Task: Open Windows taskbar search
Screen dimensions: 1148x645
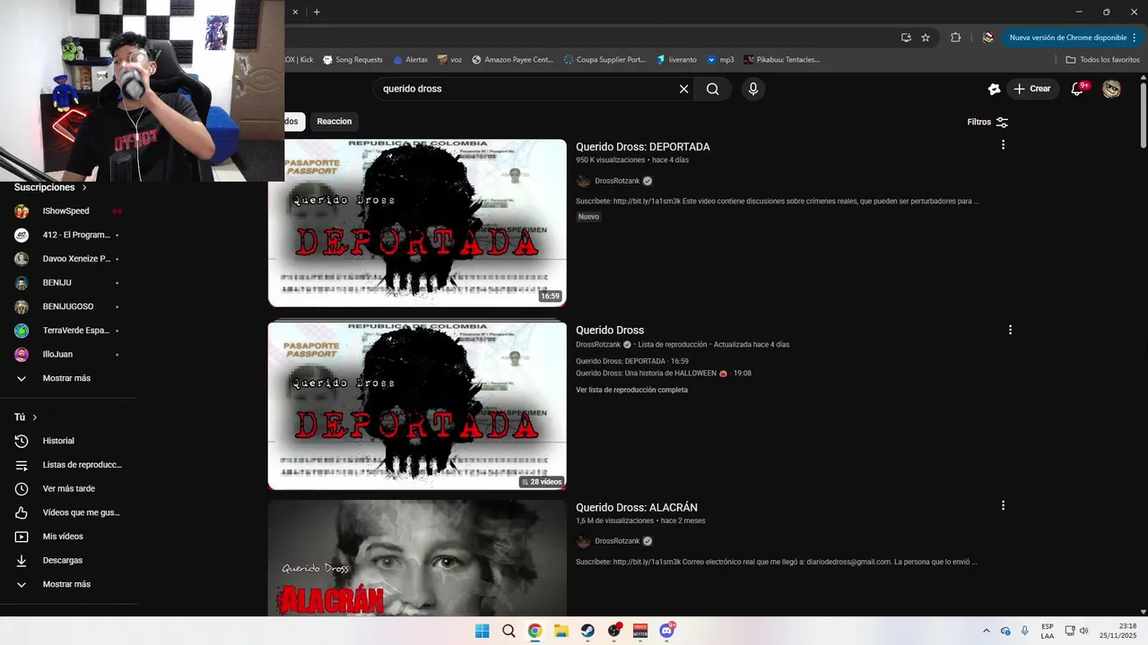Action: coord(509,631)
